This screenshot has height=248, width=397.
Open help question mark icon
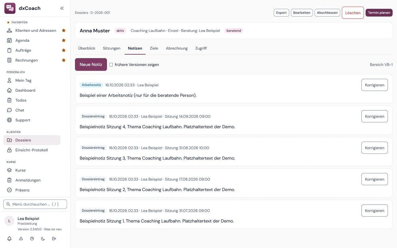point(32,239)
